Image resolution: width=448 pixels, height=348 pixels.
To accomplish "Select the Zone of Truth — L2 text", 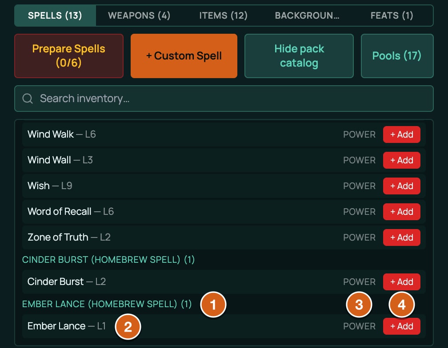I will [x=69, y=237].
